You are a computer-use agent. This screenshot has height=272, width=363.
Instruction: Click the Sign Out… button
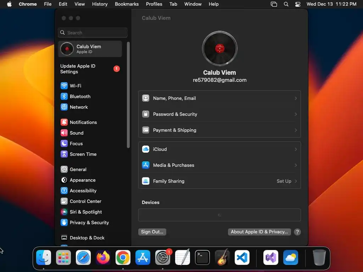[152, 232]
